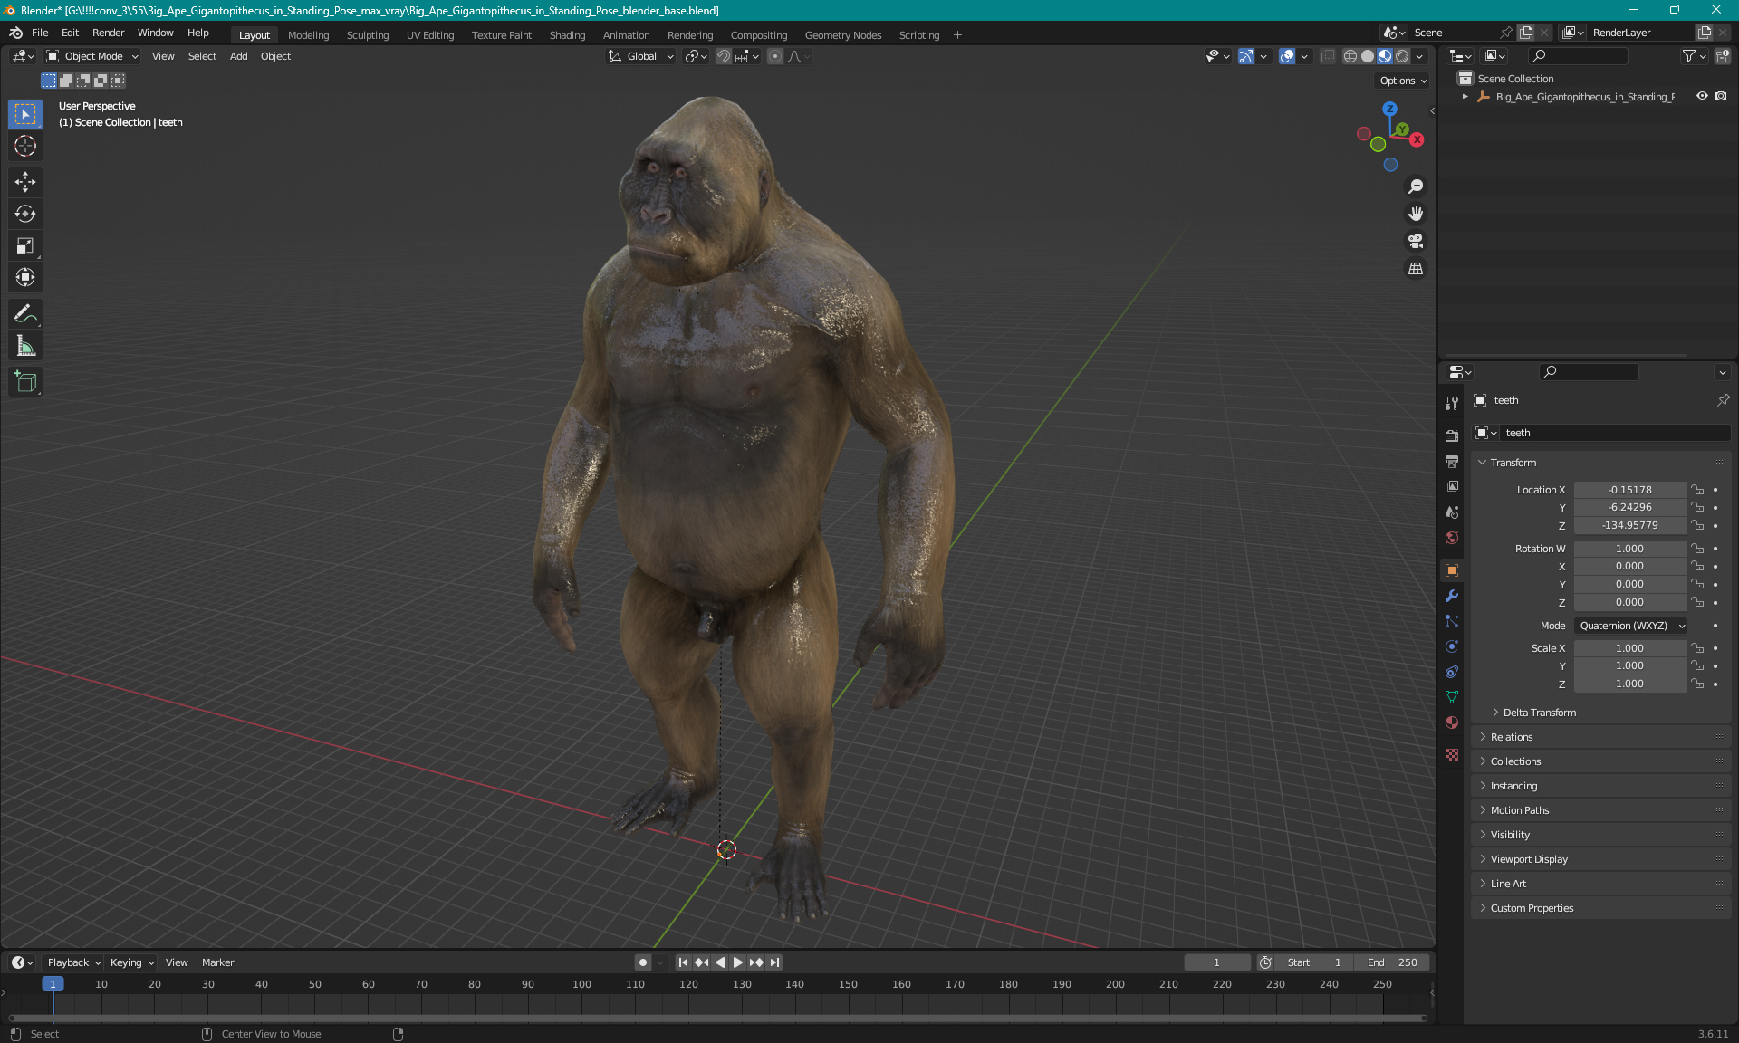This screenshot has width=1739, height=1043.
Task: Open the Modifiers properties tab
Action: coord(1452,596)
